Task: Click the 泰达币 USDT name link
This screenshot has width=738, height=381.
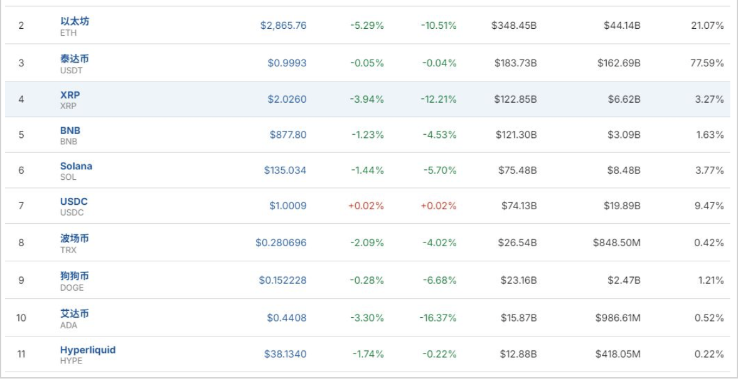Action: (75, 59)
